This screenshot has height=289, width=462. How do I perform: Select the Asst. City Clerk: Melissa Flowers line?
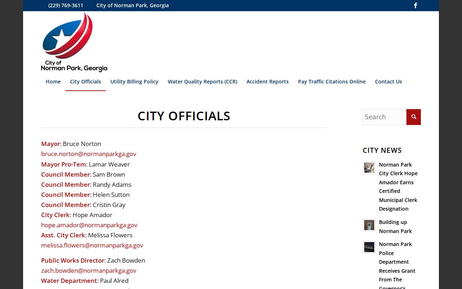tap(87, 235)
